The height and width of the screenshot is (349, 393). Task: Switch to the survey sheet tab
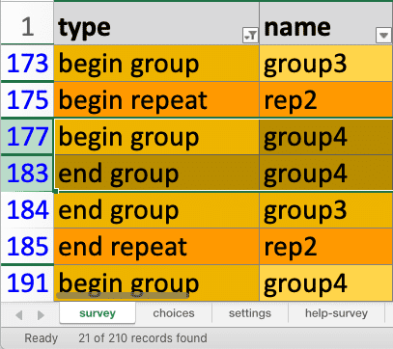click(98, 313)
